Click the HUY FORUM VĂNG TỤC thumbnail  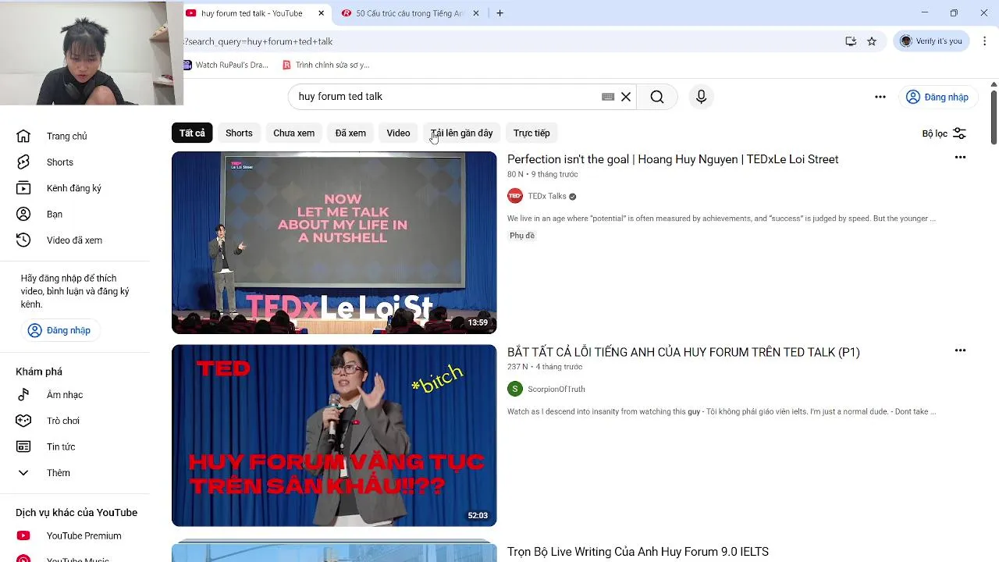pyautogui.click(x=334, y=436)
